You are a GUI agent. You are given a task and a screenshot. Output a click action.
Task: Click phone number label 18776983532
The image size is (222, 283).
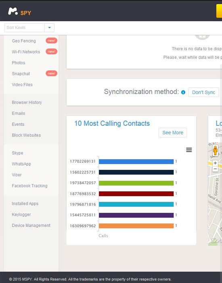(x=83, y=194)
